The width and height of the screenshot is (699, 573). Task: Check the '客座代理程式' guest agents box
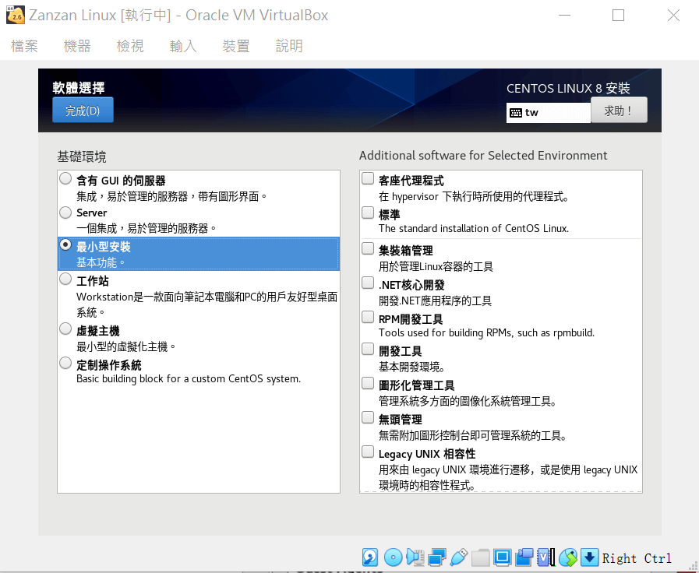(368, 178)
